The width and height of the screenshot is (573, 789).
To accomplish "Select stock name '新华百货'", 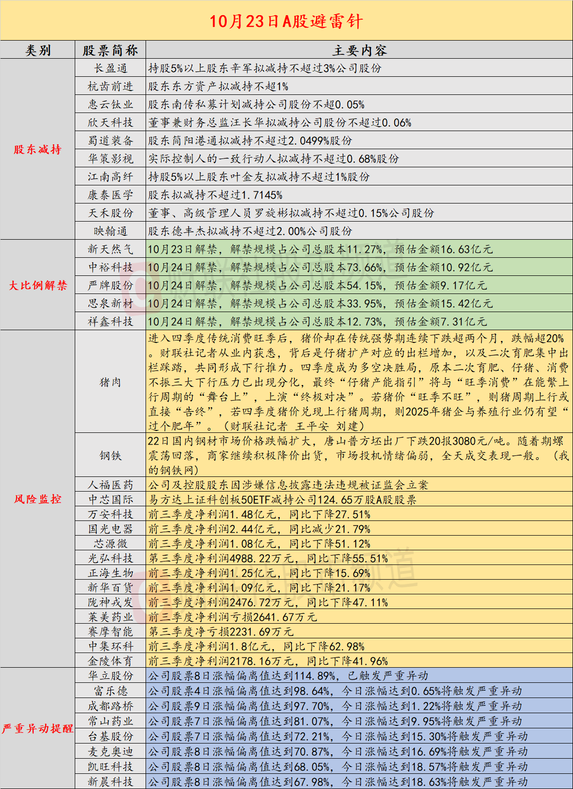I will (x=110, y=587).
